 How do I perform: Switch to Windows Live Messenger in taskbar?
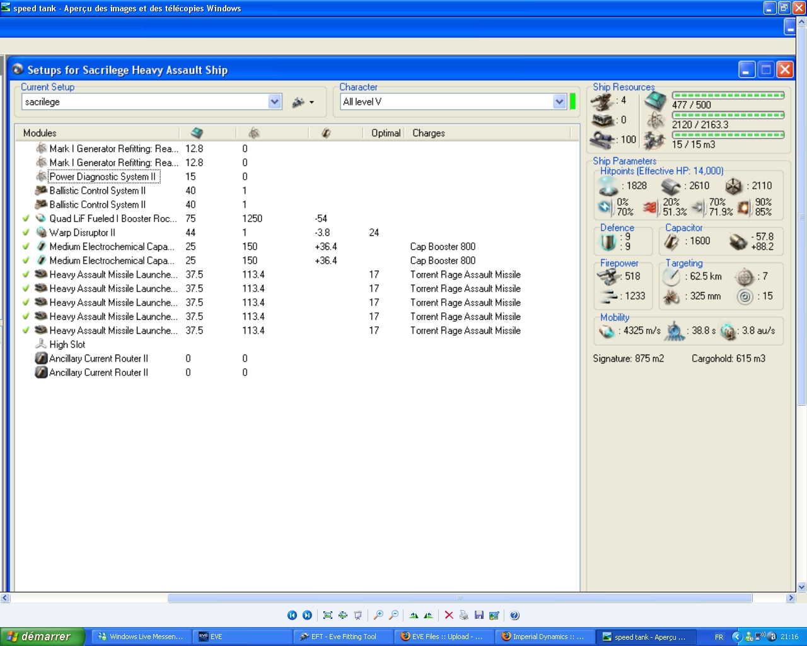(141, 637)
